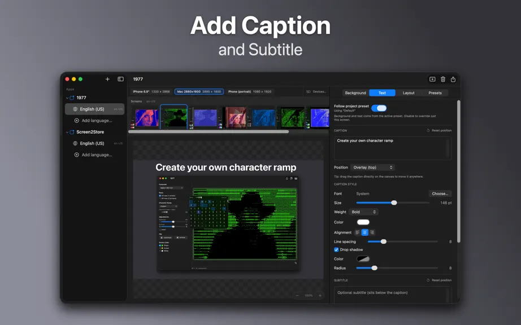Click the shadow Radius slider
This screenshot has height=325, width=521.
[x=397, y=268]
